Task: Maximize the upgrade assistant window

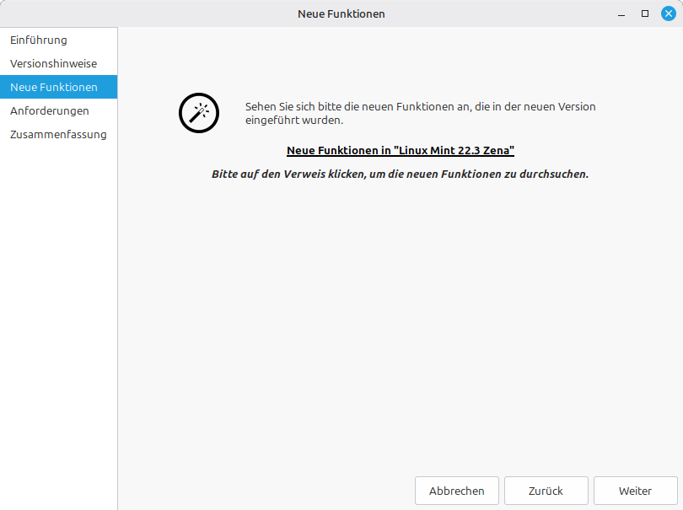Action: [645, 13]
